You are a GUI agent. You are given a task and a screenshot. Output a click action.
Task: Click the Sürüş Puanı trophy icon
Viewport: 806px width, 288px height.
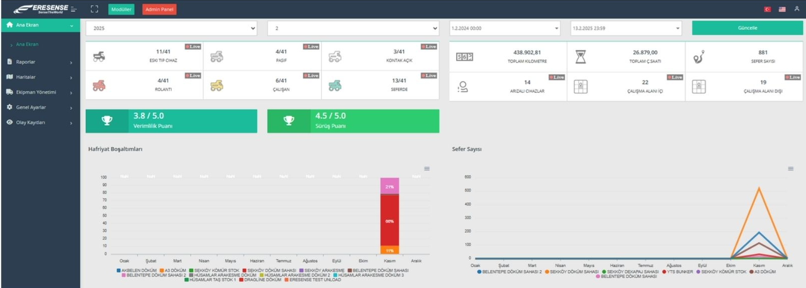289,120
